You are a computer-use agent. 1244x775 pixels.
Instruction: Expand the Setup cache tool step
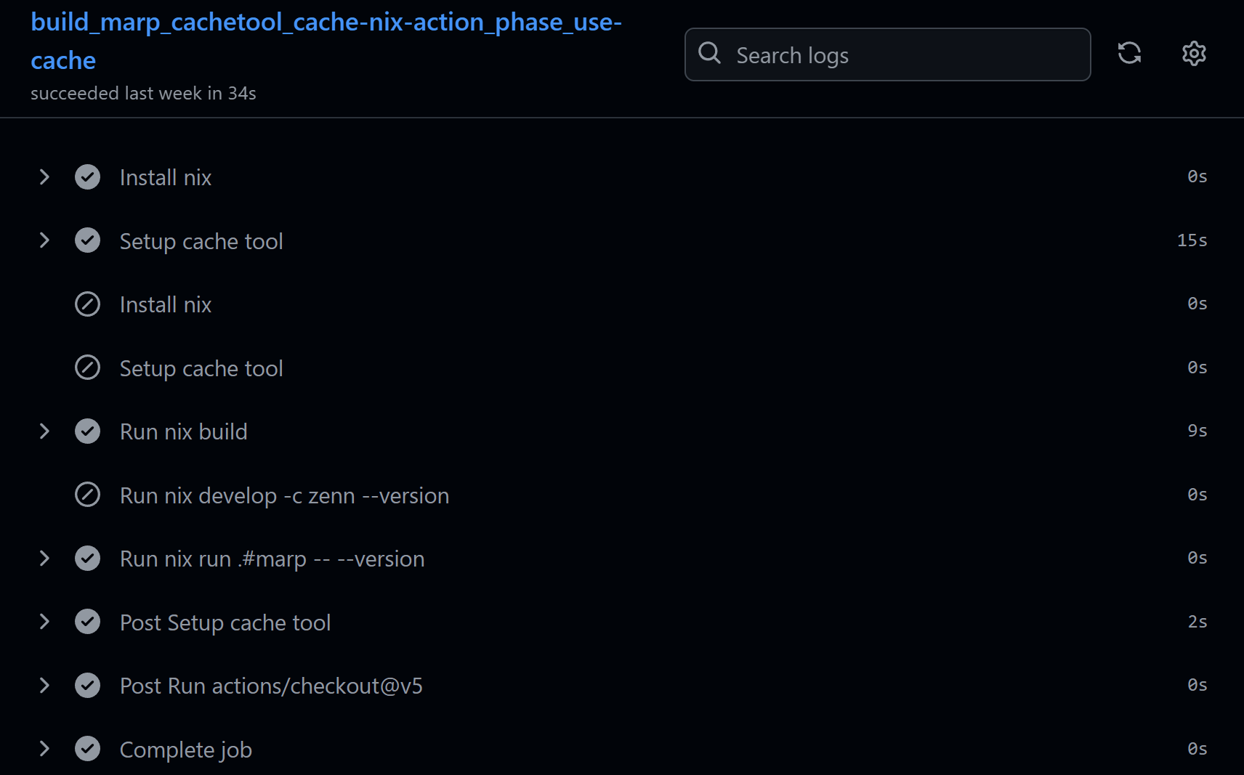[44, 240]
